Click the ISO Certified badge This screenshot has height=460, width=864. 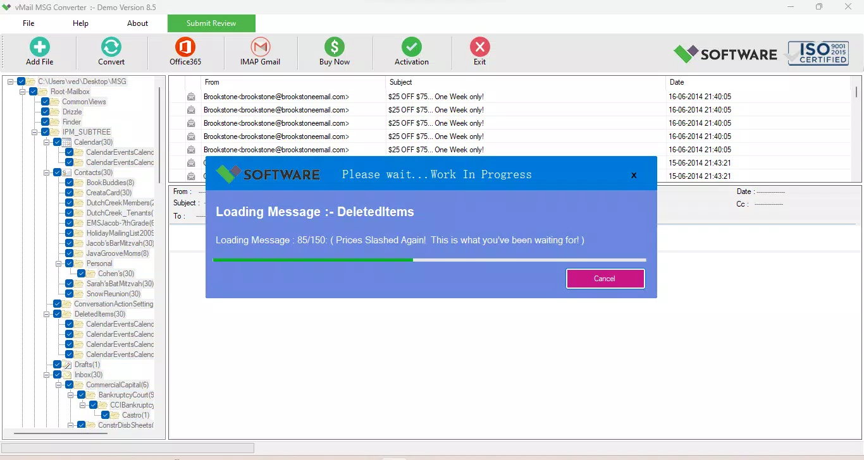pos(818,54)
